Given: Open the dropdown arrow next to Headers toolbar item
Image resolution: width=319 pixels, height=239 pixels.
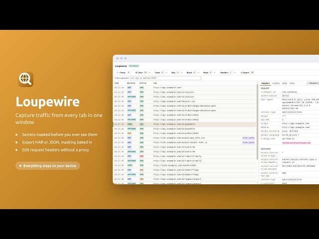Looking at the screenshot, I should (235, 73).
